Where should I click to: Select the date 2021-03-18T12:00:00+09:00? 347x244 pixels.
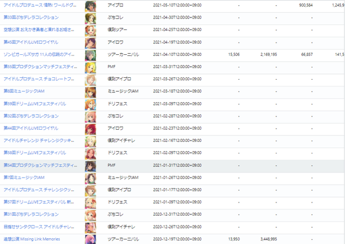pyautogui.click(x=178, y=91)
